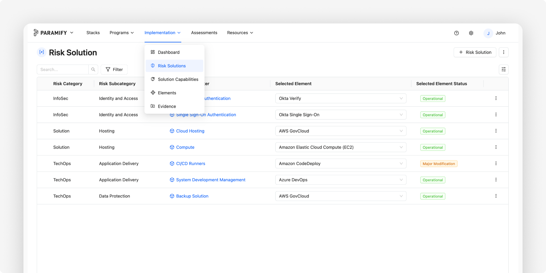Expand the Okta Verify element dropdown
The image size is (546, 273).
(x=341, y=98)
